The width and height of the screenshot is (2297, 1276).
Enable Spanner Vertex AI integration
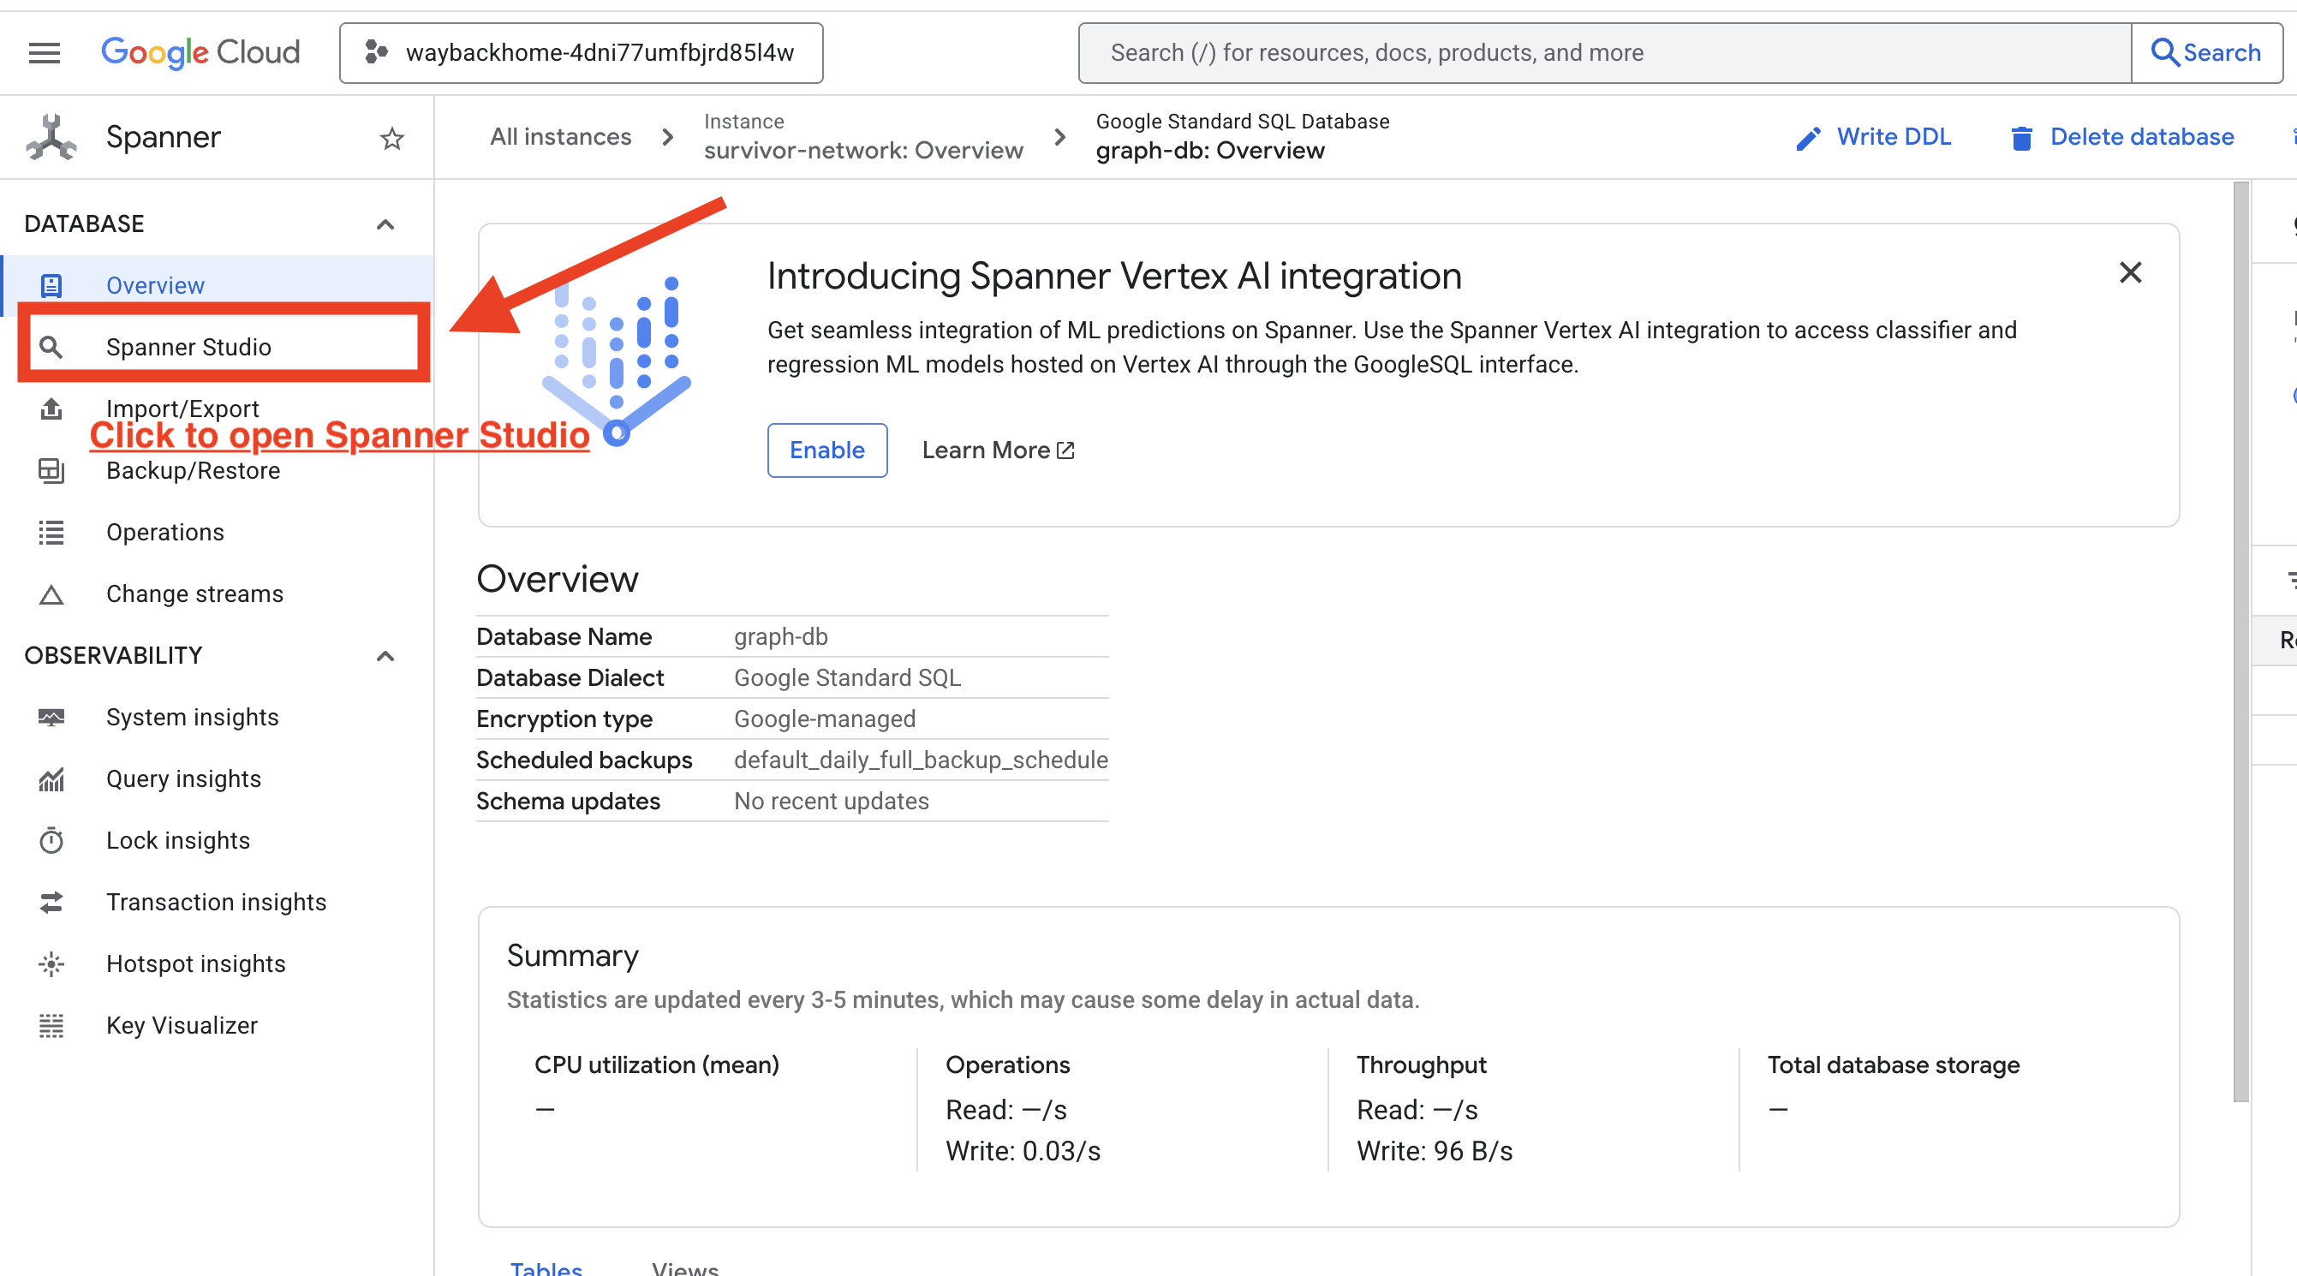(x=826, y=450)
